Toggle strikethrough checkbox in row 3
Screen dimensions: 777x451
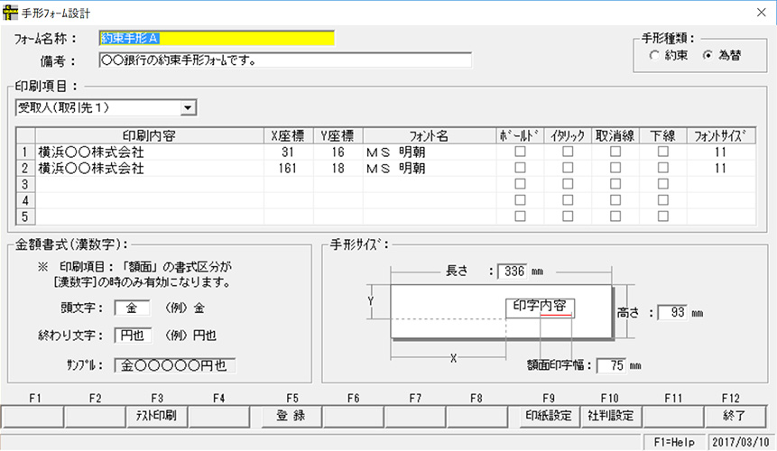pyautogui.click(x=615, y=184)
